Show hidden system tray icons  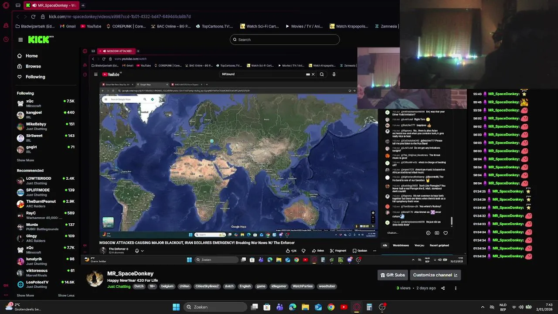[x=483, y=307]
